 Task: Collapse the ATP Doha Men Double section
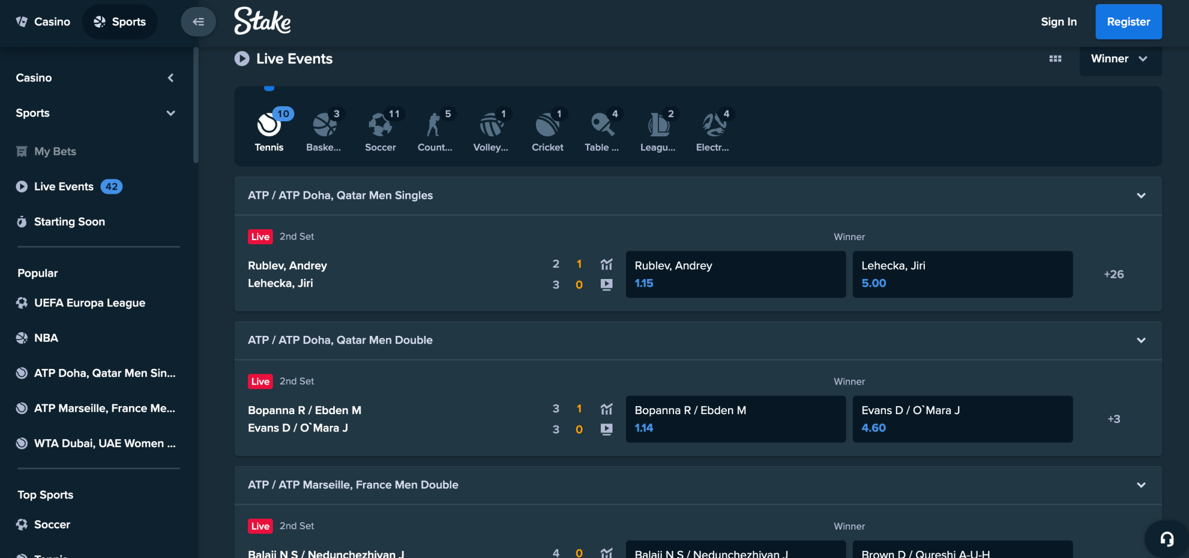coord(1141,340)
